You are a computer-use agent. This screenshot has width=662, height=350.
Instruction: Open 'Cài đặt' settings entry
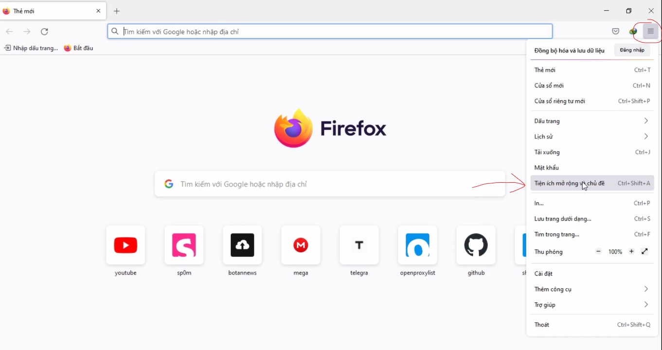pyautogui.click(x=592, y=274)
